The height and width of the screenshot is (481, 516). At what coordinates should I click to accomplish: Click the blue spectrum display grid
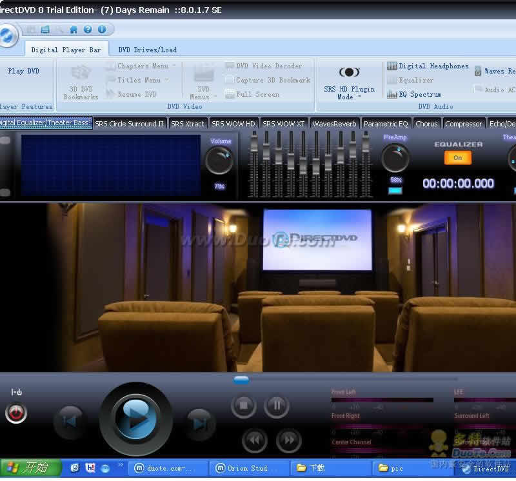pos(111,165)
